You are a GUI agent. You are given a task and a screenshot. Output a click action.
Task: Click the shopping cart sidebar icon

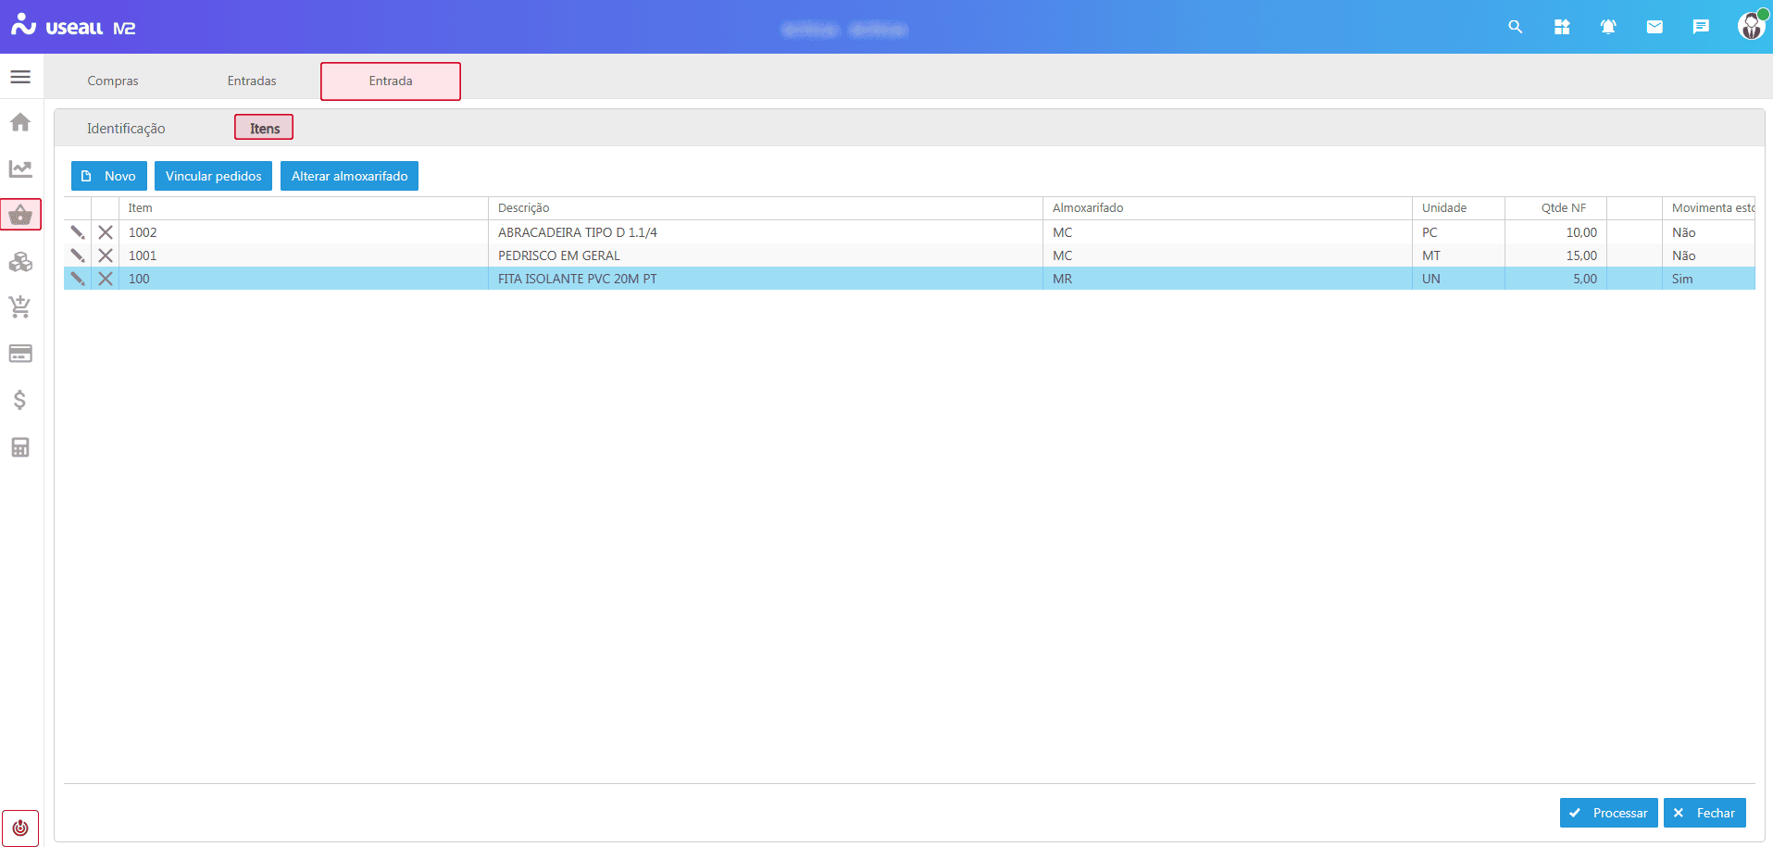point(20,307)
